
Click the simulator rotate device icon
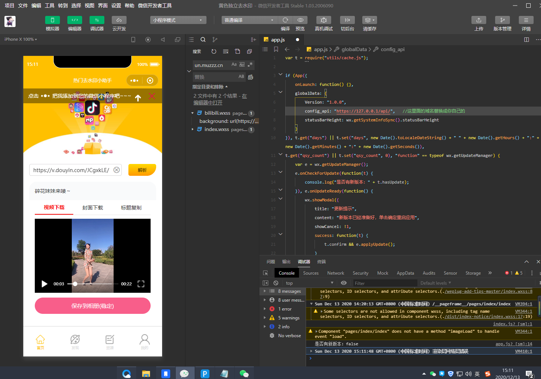(x=133, y=40)
